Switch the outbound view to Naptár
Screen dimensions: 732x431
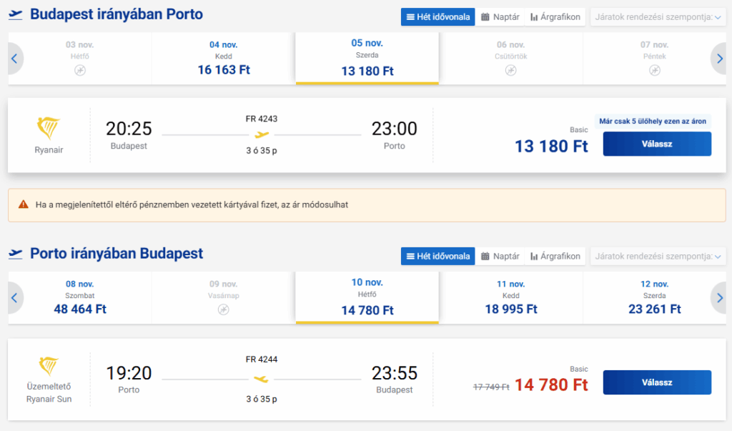pos(500,16)
